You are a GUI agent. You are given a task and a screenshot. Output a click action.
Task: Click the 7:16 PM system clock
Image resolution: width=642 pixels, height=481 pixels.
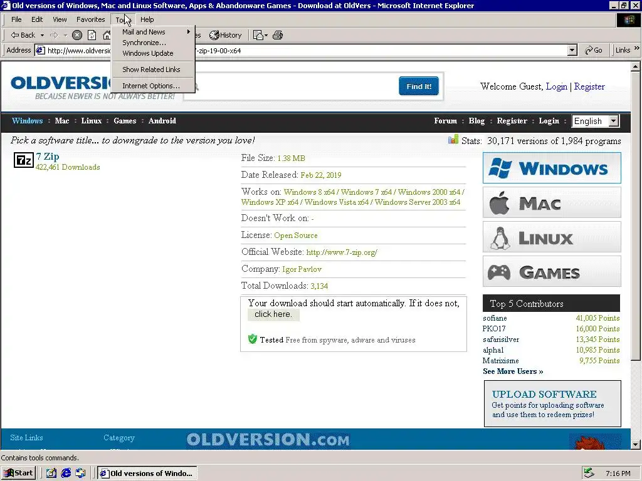pos(618,473)
